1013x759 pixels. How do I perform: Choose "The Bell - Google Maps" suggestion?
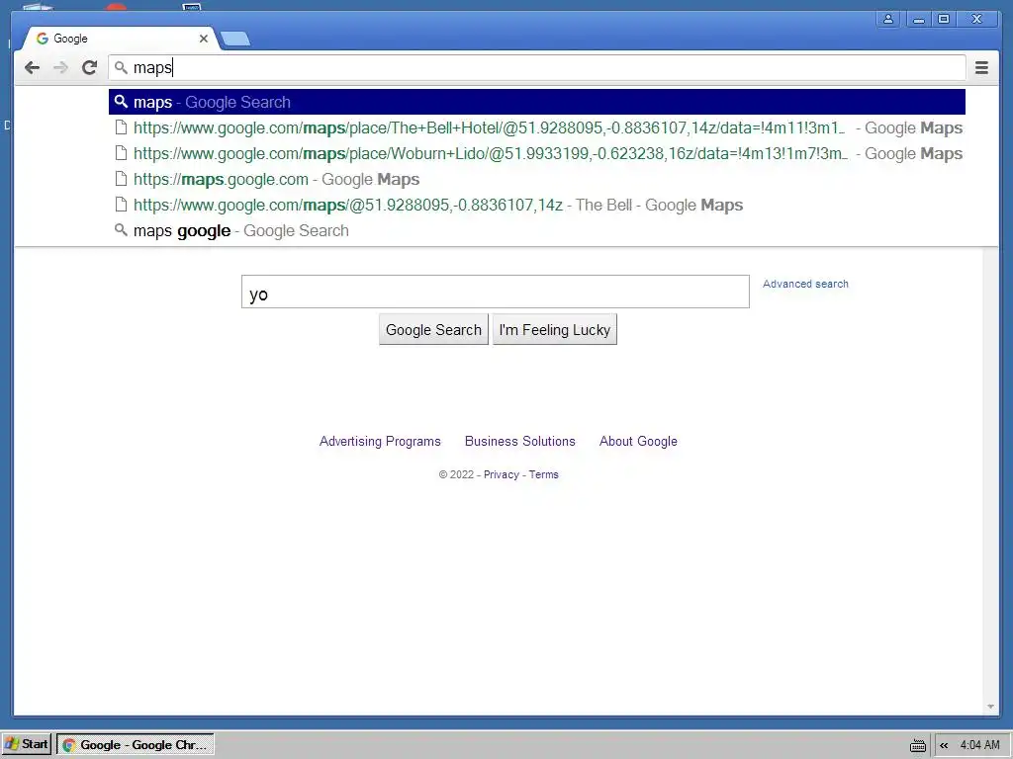click(x=537, y=206)
